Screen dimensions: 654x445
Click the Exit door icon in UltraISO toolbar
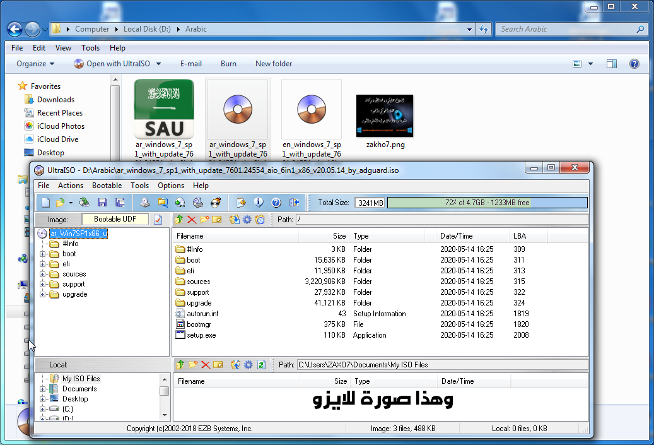coord(294,203)
